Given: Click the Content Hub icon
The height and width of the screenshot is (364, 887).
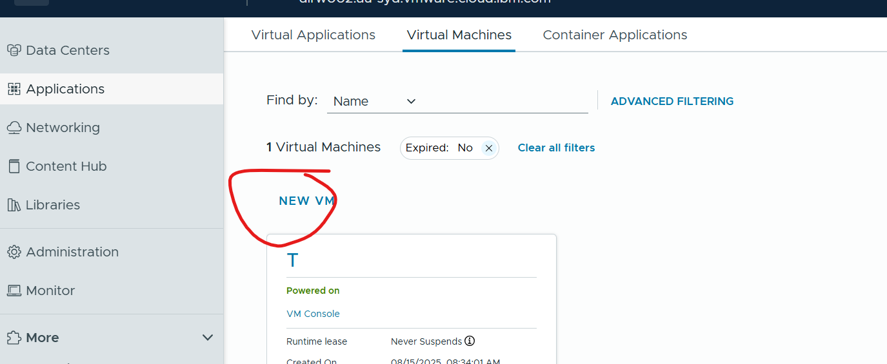Looking at the screenshot, I should (14, 166).
